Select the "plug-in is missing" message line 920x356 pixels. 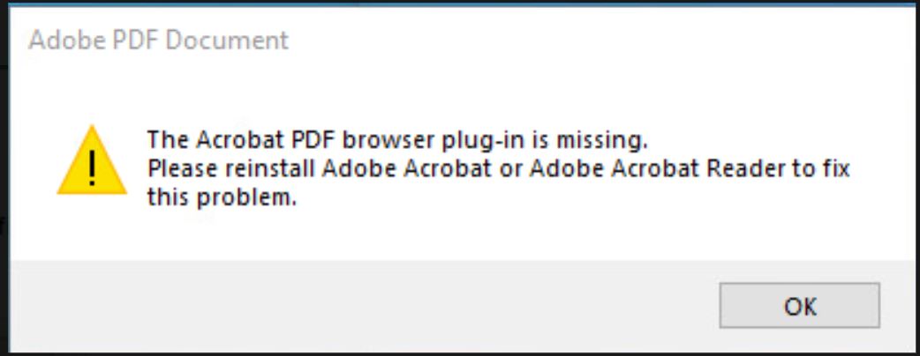click(x=397, y=139)
